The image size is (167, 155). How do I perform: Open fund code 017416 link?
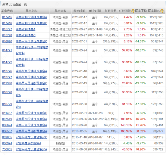[7, 23]
